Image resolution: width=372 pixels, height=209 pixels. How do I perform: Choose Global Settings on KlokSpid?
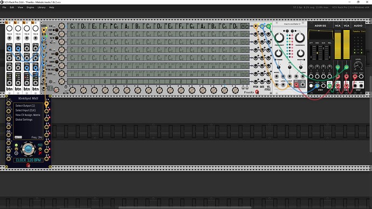[x=24, y=120]
